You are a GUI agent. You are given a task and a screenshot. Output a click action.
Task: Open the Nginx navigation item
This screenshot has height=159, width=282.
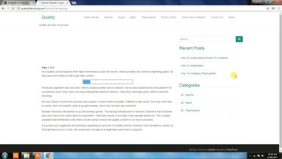coord(133,17)
